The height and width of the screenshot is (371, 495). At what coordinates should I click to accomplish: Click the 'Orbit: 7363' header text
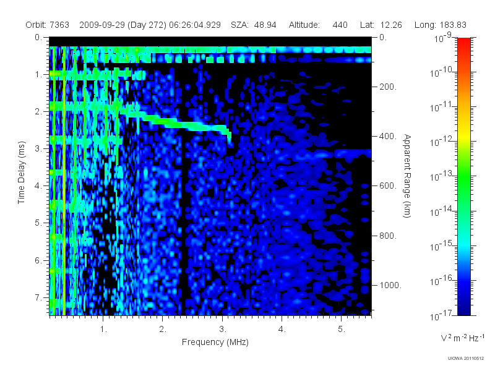[x=48, y=25]
